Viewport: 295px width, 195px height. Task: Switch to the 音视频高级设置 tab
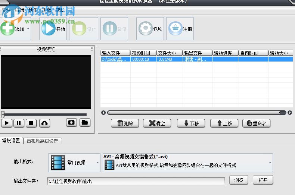point(43,141)
